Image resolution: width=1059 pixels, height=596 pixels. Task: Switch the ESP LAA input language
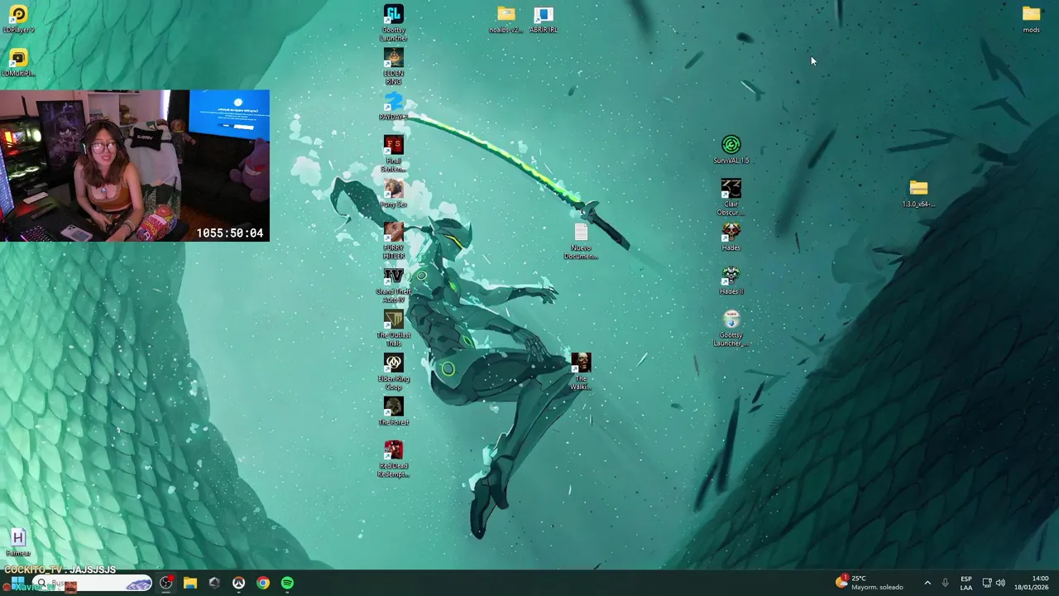pyautogui.click(x=966, y=583)
